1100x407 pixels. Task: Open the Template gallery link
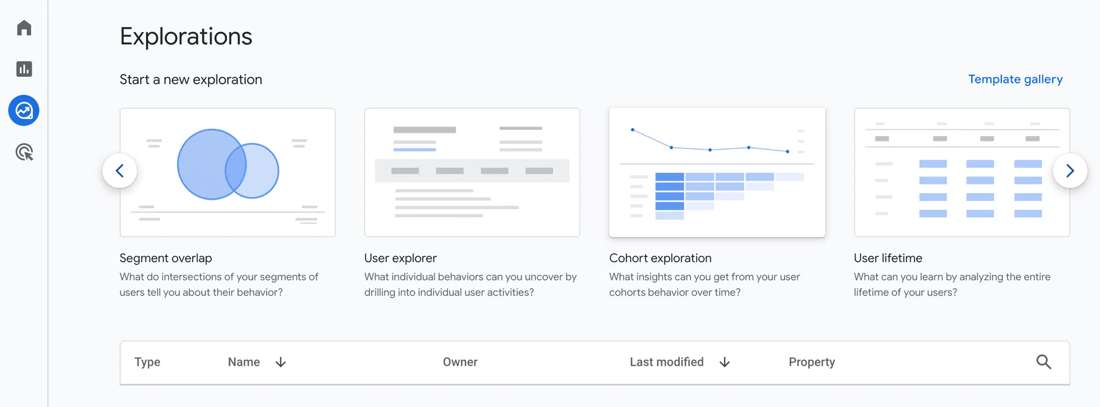point(1015,79)
